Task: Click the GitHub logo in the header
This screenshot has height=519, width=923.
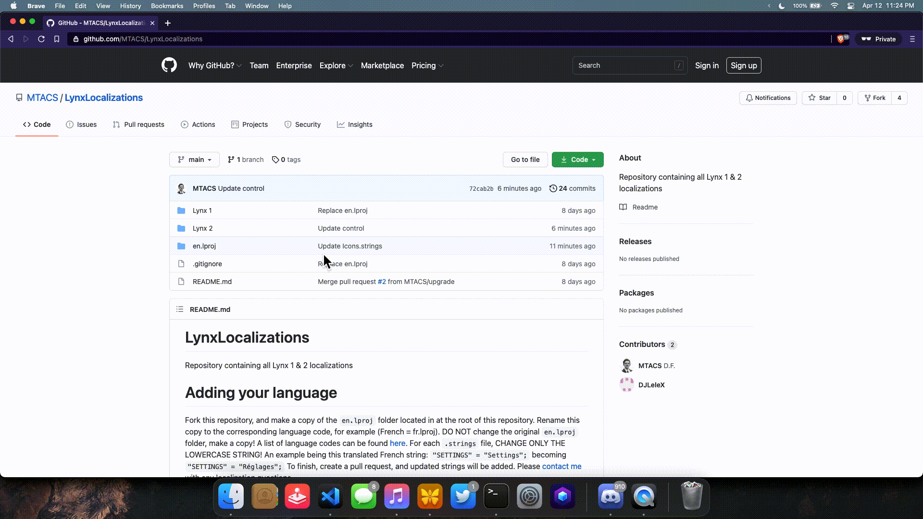Action: tap(169, 65)
